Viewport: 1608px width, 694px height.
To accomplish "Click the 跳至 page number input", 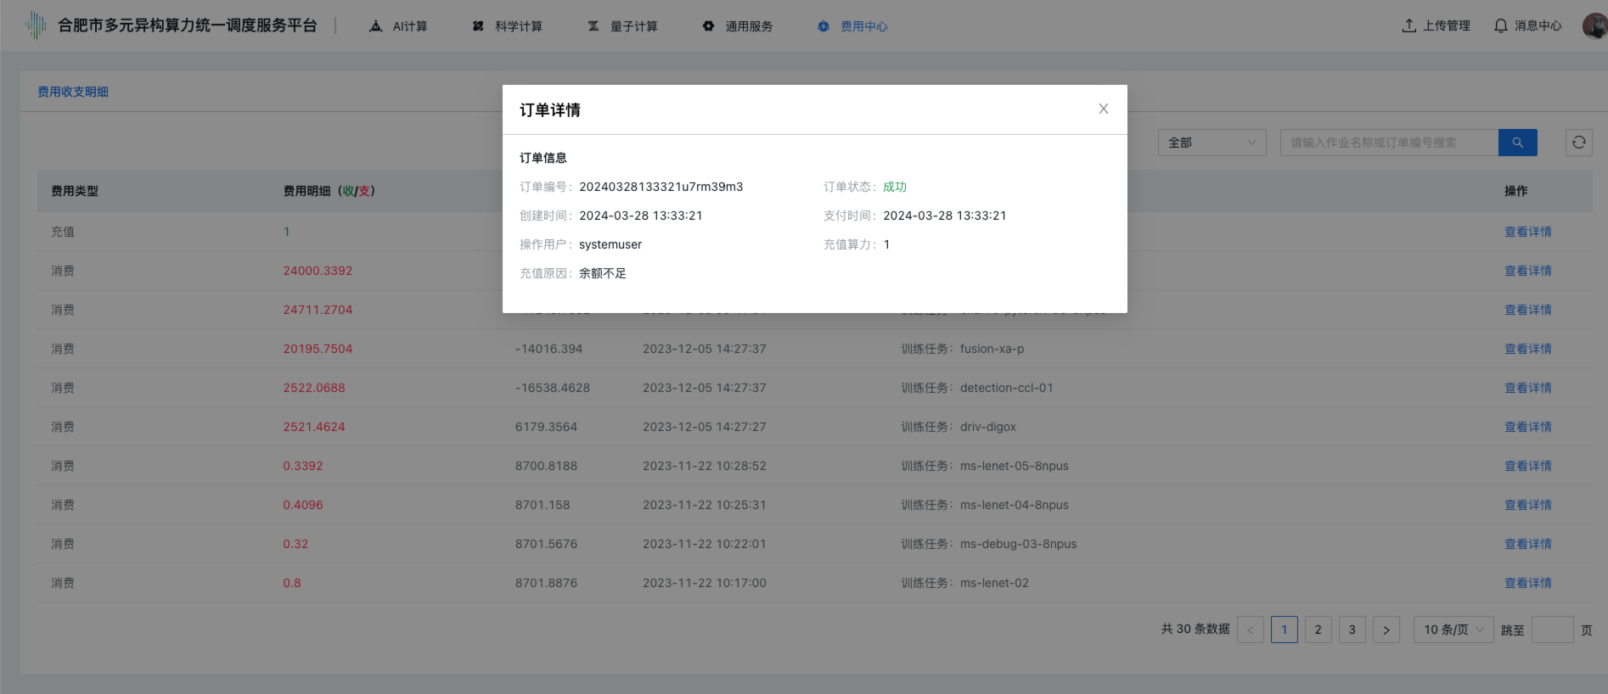I will [x=1552, y=630].
